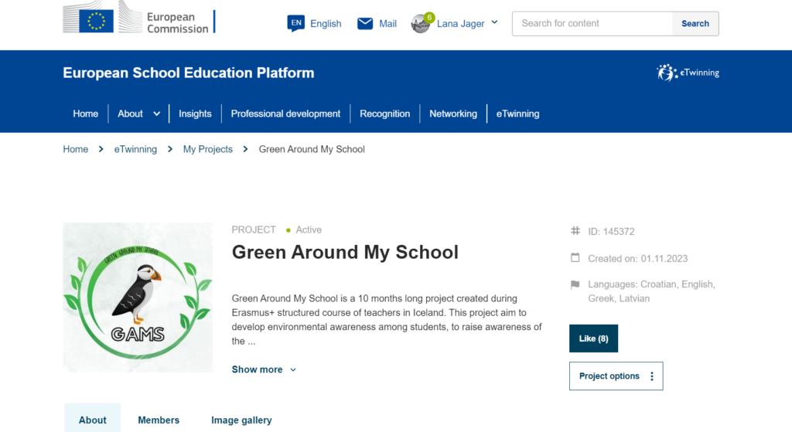Click the eTwinning logo in blue banner
Image resolution: width=792 pixels, height=432 pixels.
tap(688, 73)
